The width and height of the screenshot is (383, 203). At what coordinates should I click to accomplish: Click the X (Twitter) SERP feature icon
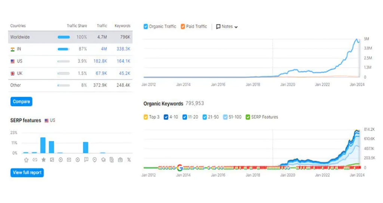pyautogui.click(x=129, y=160)
